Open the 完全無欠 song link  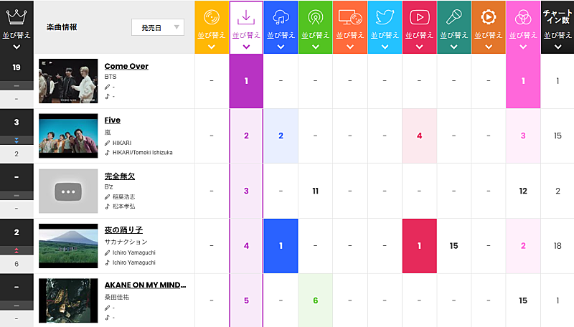(120, 176)
